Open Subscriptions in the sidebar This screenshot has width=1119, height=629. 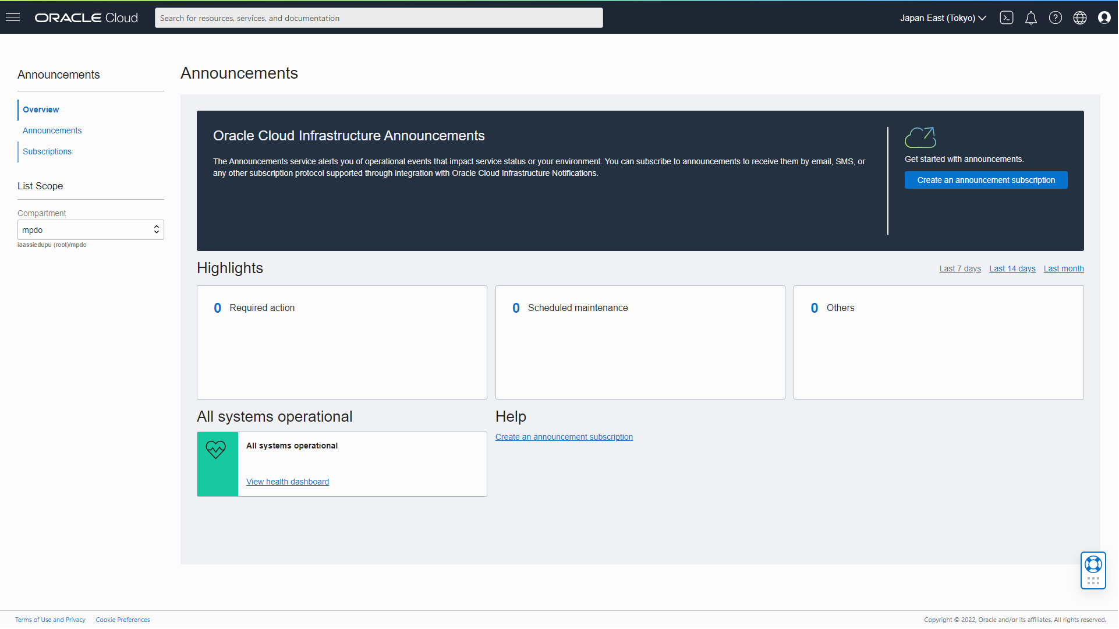click(47, 151)
